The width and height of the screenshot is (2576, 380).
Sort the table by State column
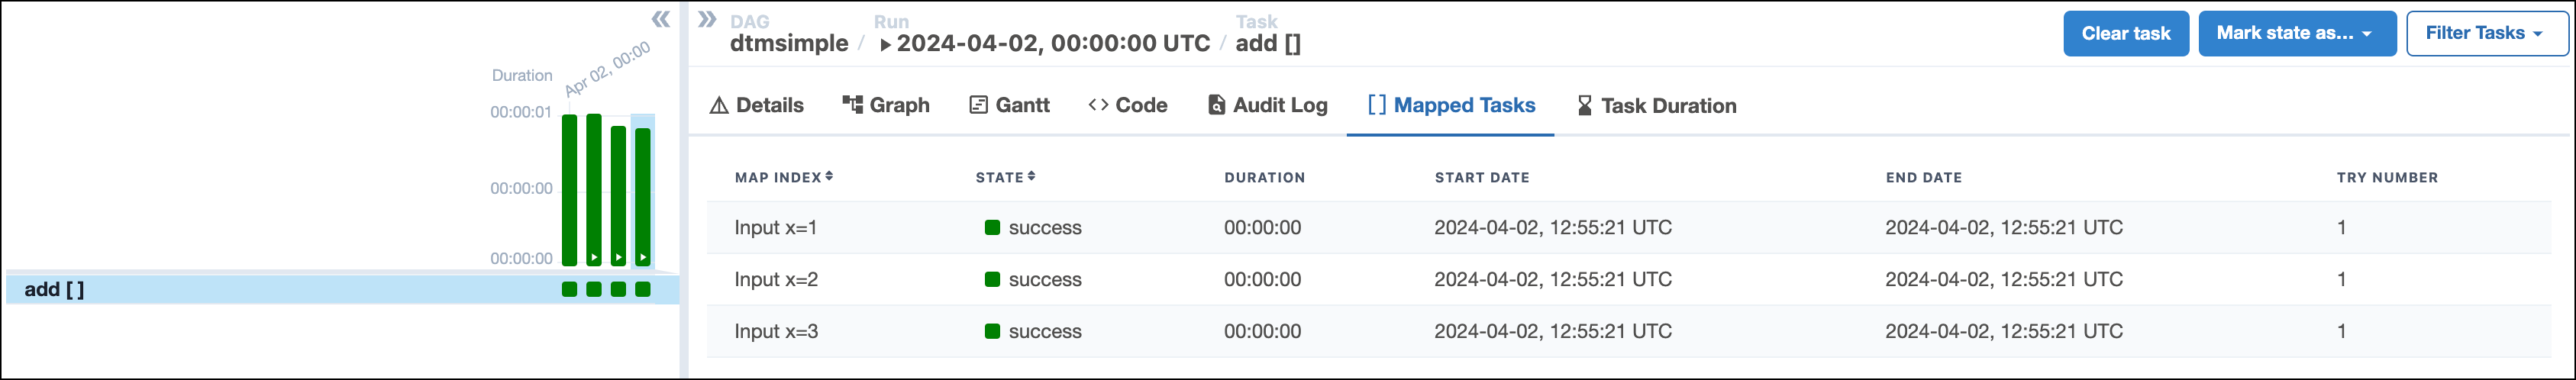point(1005,177)
